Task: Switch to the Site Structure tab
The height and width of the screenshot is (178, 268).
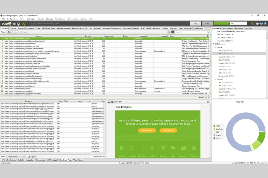Action: [x=228, y=28]
